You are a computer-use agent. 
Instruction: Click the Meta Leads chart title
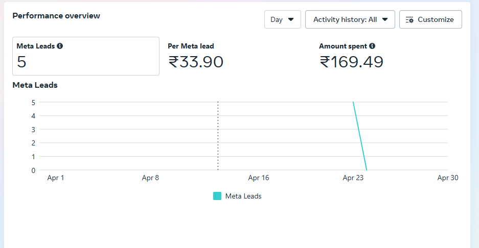(35, 85)
